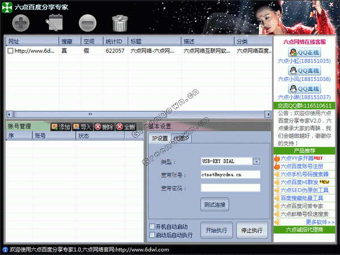Sort by the 描述 column header

[x=208, y=41]
